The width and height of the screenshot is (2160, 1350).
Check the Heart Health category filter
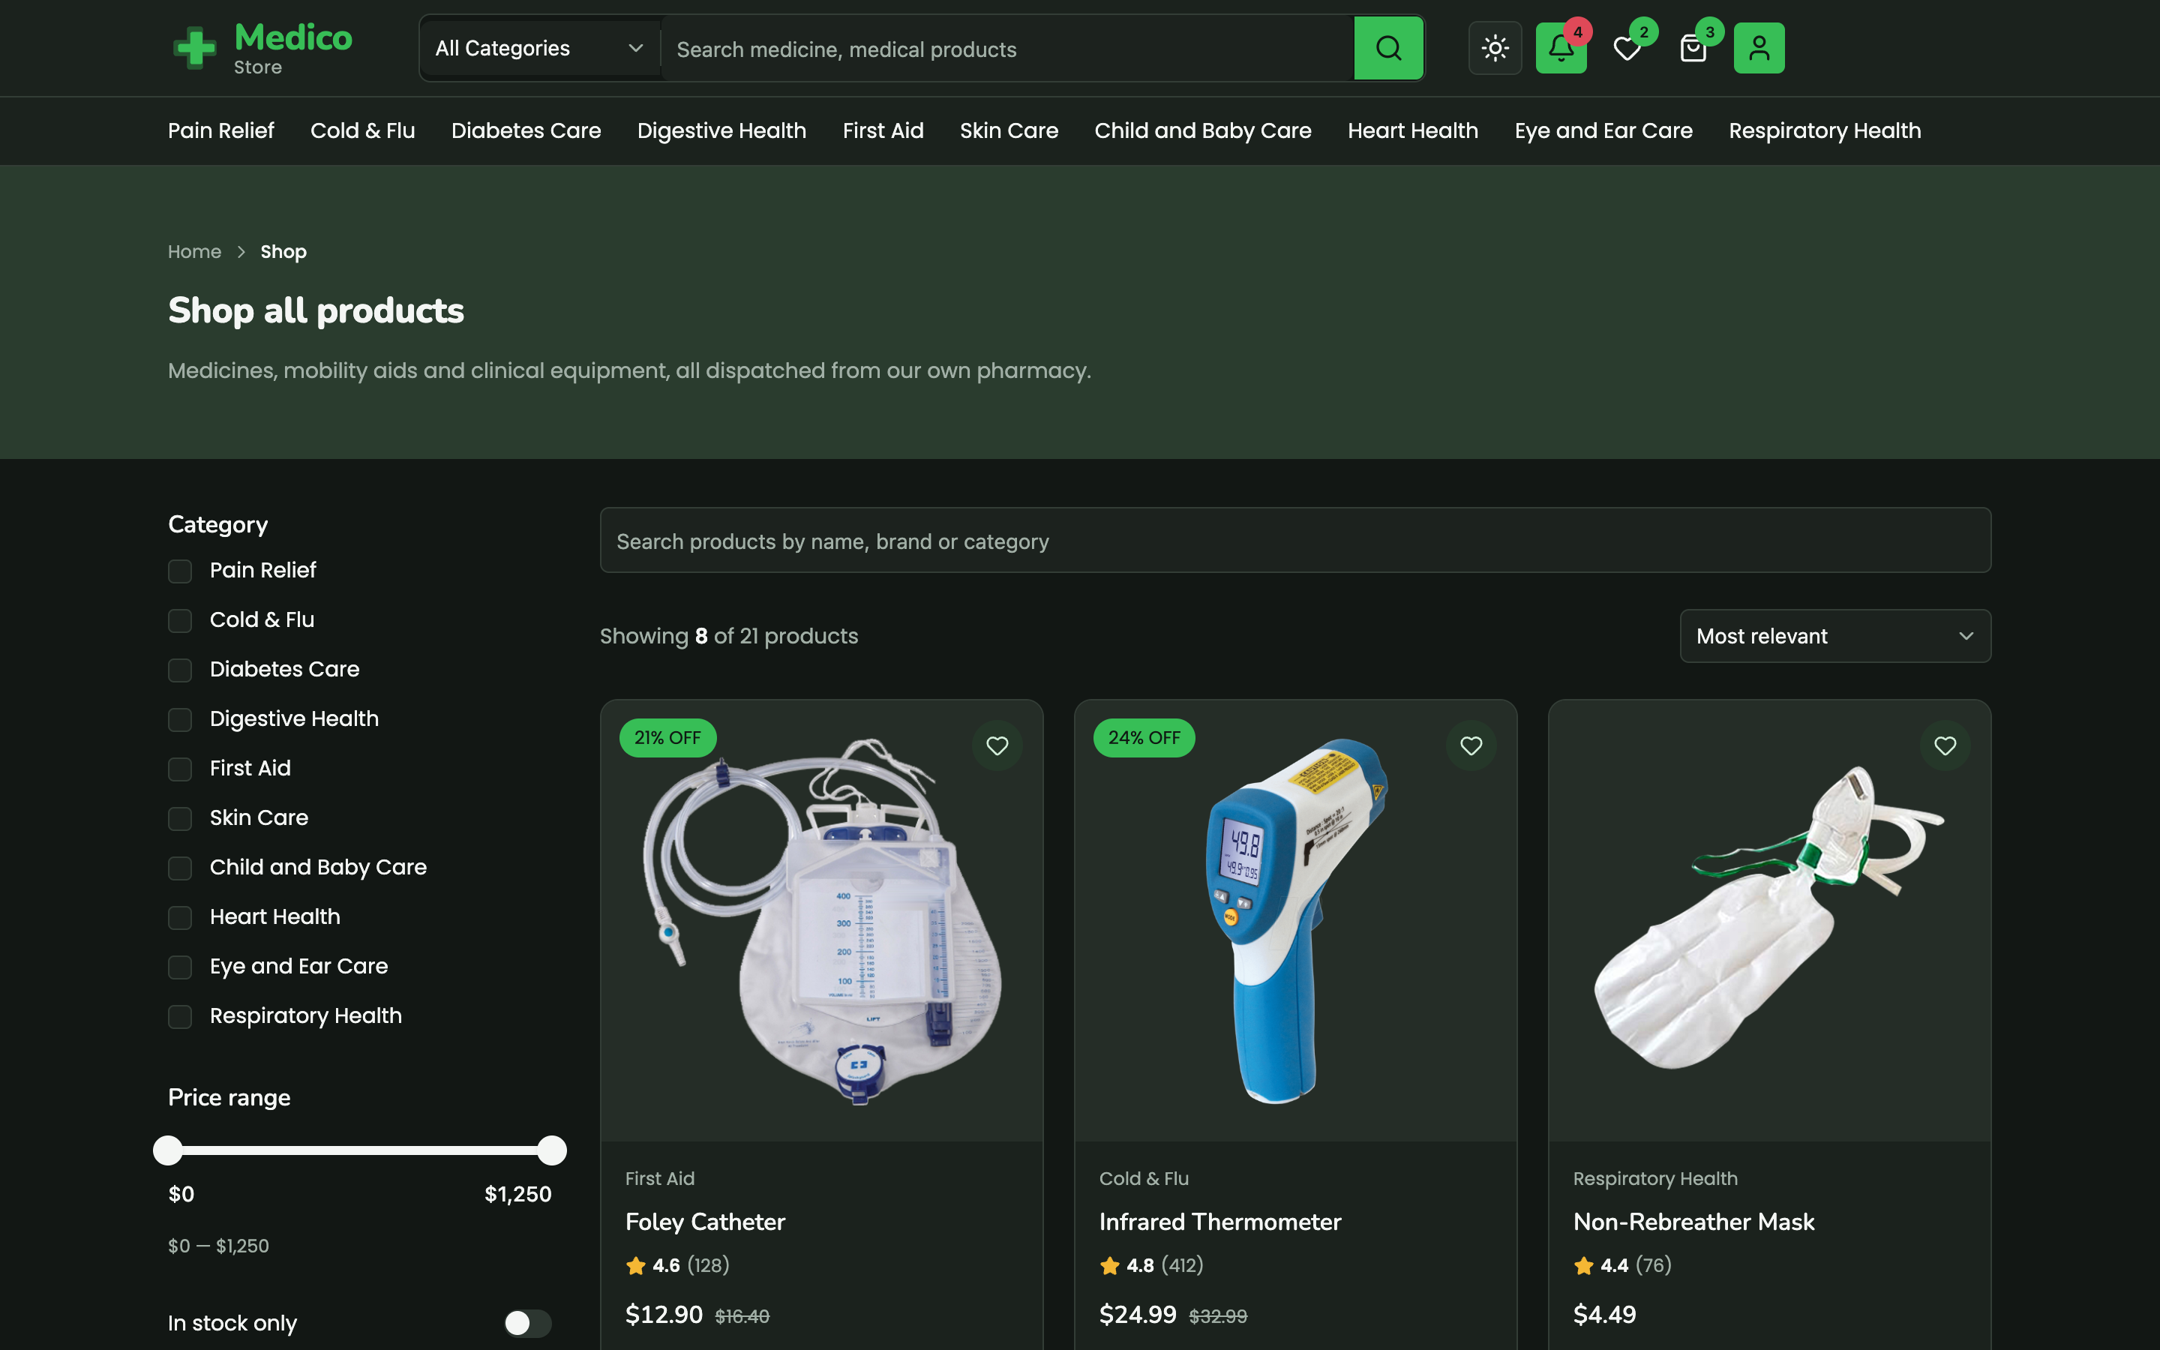[x=180, y=918]
